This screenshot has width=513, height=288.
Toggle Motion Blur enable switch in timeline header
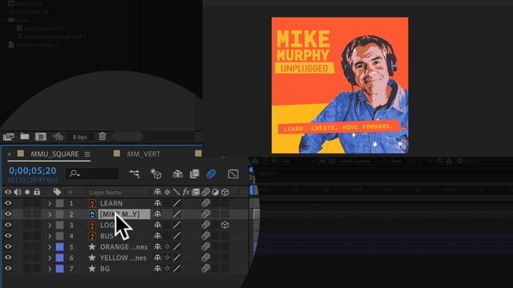pos(212,174)
